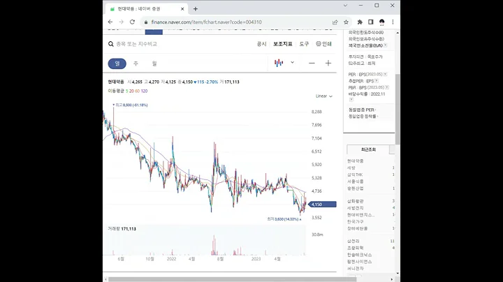Viewport: 503px width, 282px height.
Task: Click the share page icon in address bar
Action: (335, 22)
